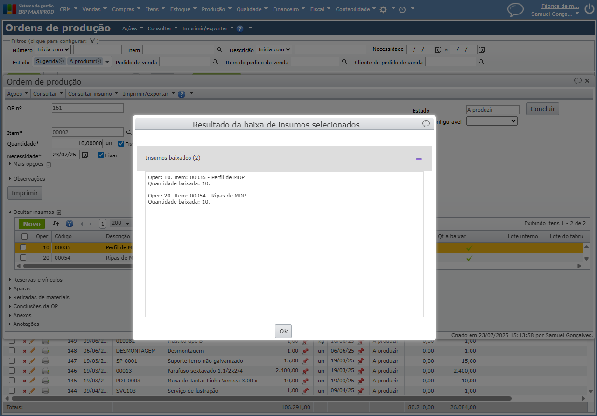Expand the Anexos section
The image size is (597, 416).
(20, 315)
